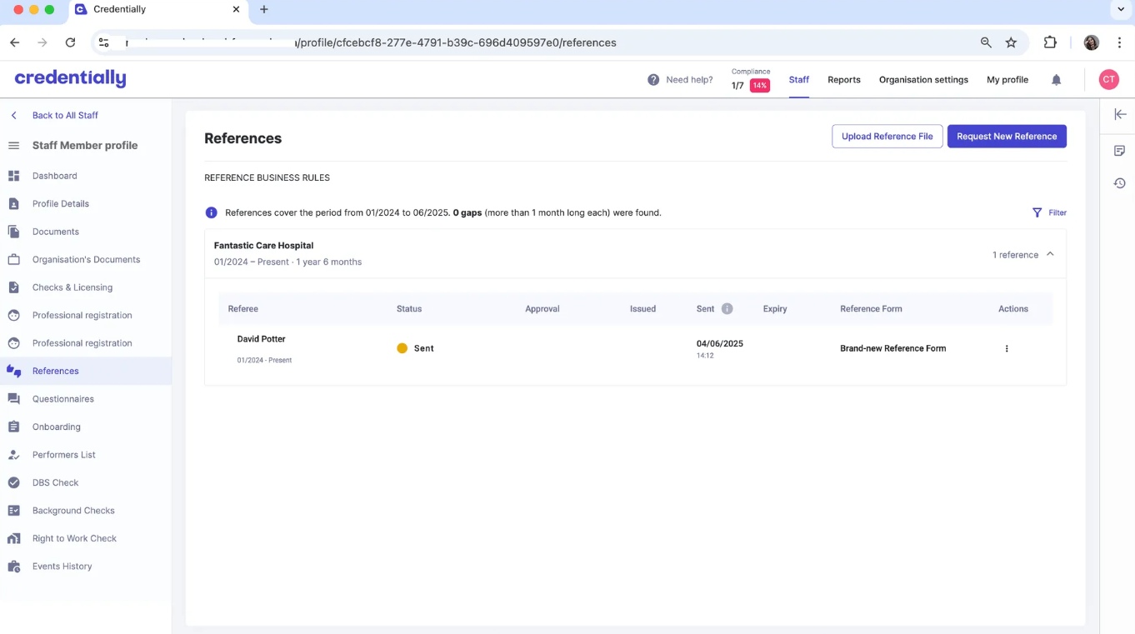Collapse the right side panel arrow icon
This screenshot has height=634, width=1135.
[1119, 115]
